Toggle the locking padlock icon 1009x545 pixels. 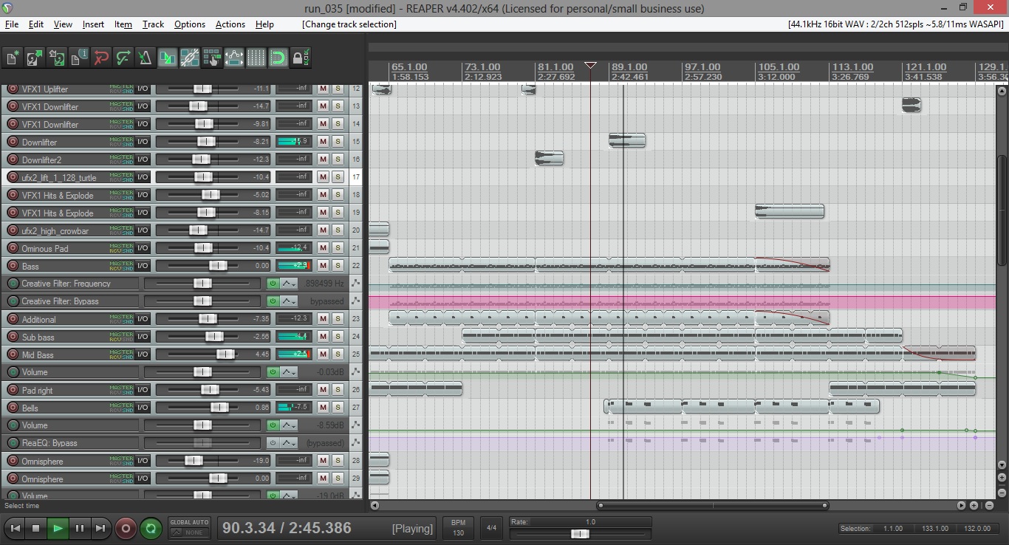[x=300, y=58]
